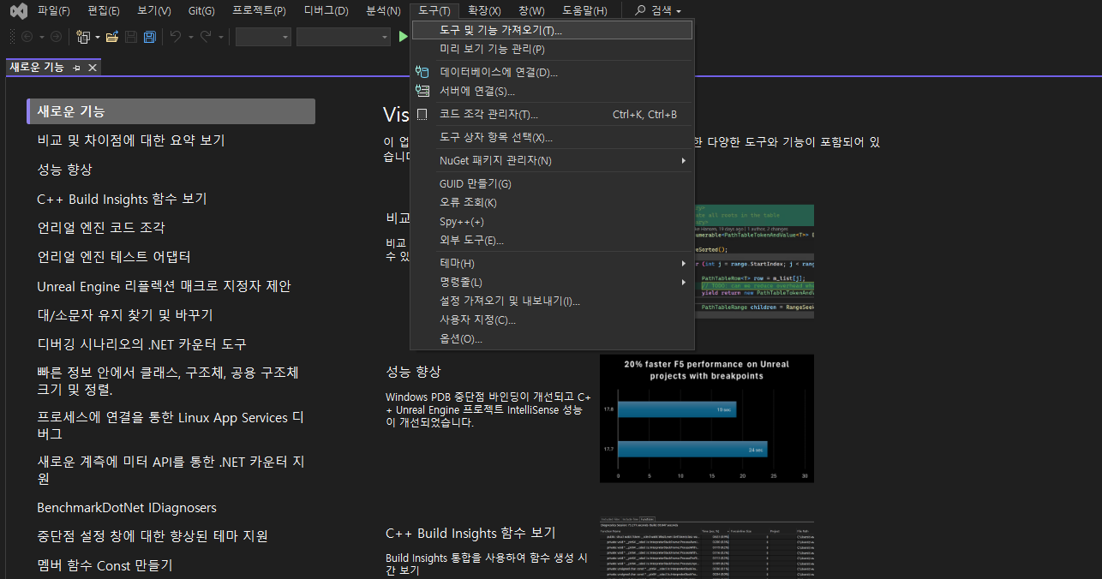Choose 미리 보기 기능 관리(P)

click(x=551, y=49)
